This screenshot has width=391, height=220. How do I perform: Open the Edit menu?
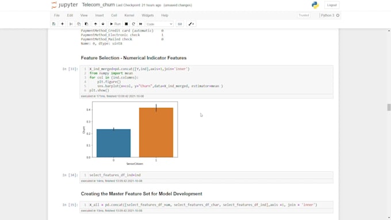(70, 16)
